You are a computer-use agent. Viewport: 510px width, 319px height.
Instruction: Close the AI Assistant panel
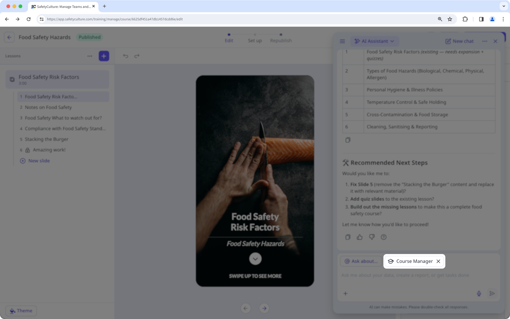click(x=495, y=41)
